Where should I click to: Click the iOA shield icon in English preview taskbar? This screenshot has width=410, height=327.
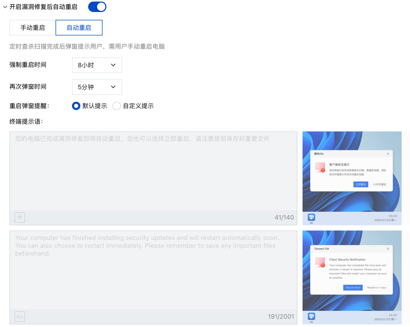(x=311, y=316)
